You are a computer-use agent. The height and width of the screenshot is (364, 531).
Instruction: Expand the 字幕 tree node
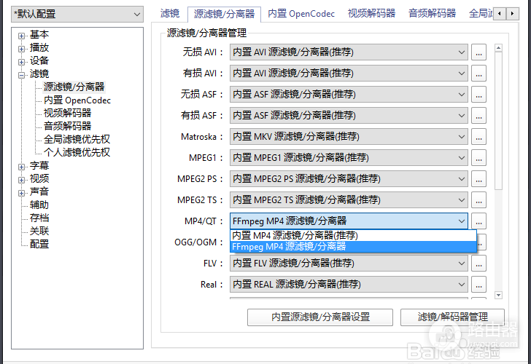[21, 167]
